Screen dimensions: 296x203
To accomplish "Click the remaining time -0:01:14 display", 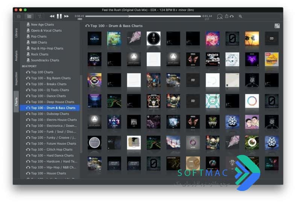I will coord(207,16).
